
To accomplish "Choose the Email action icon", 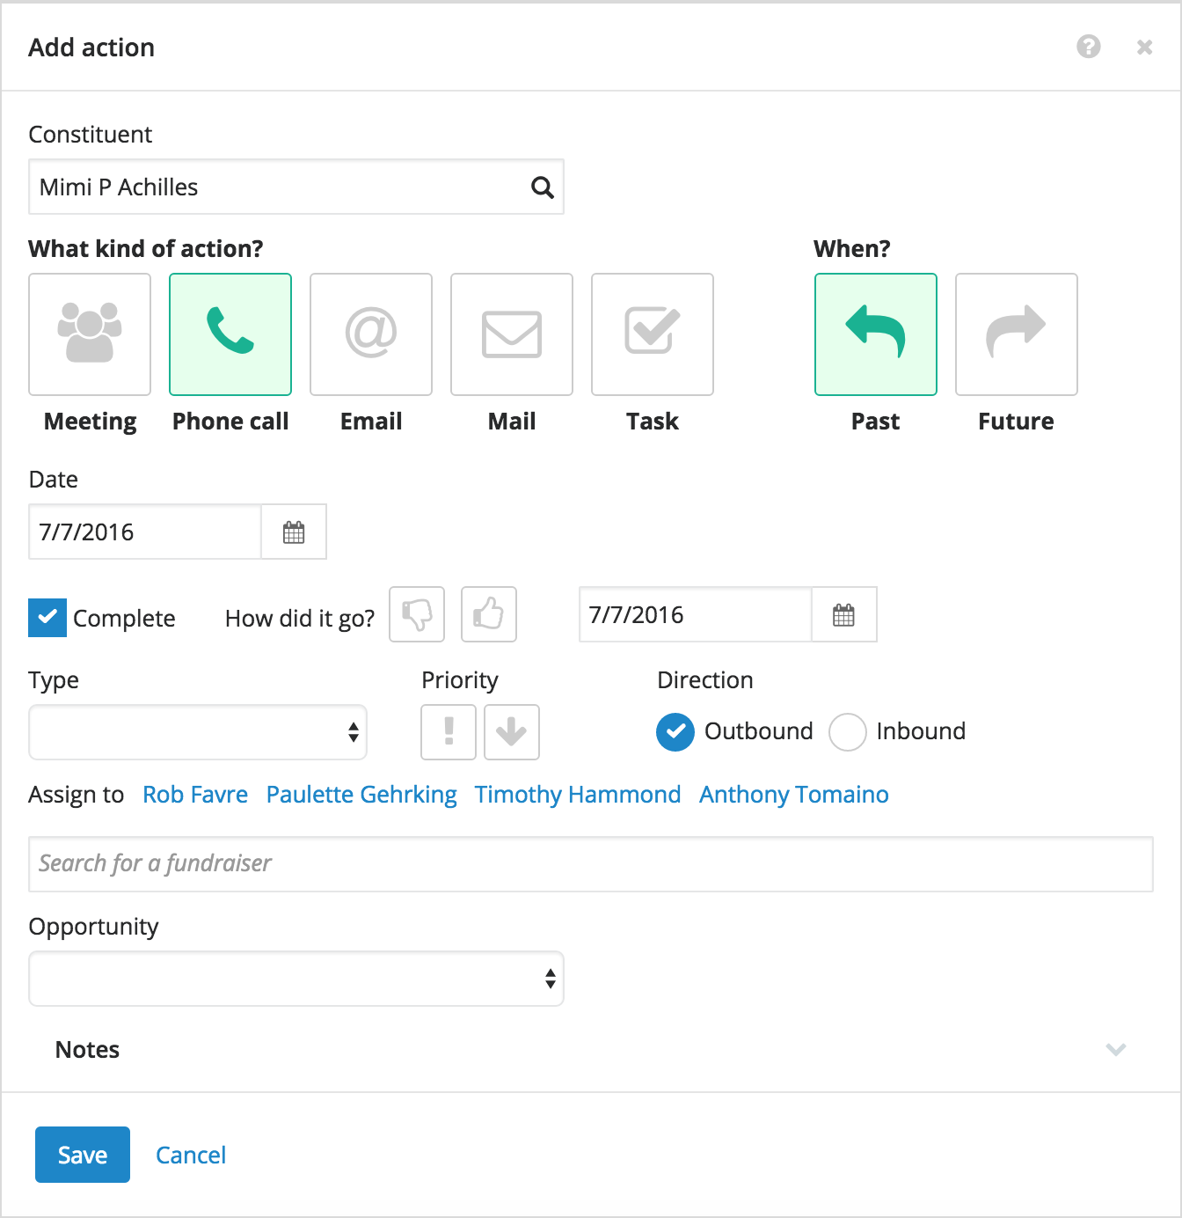I will coord(371,334).
